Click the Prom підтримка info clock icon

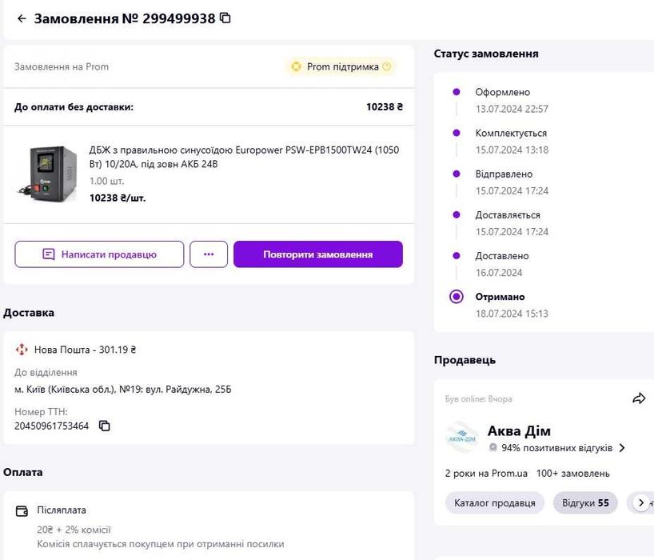pyautogui.click(x=387, y=66)
